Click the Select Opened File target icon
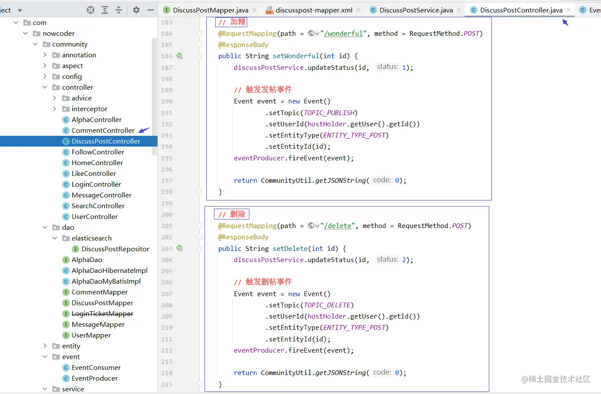The image size is (601, 394). [91, 10]
